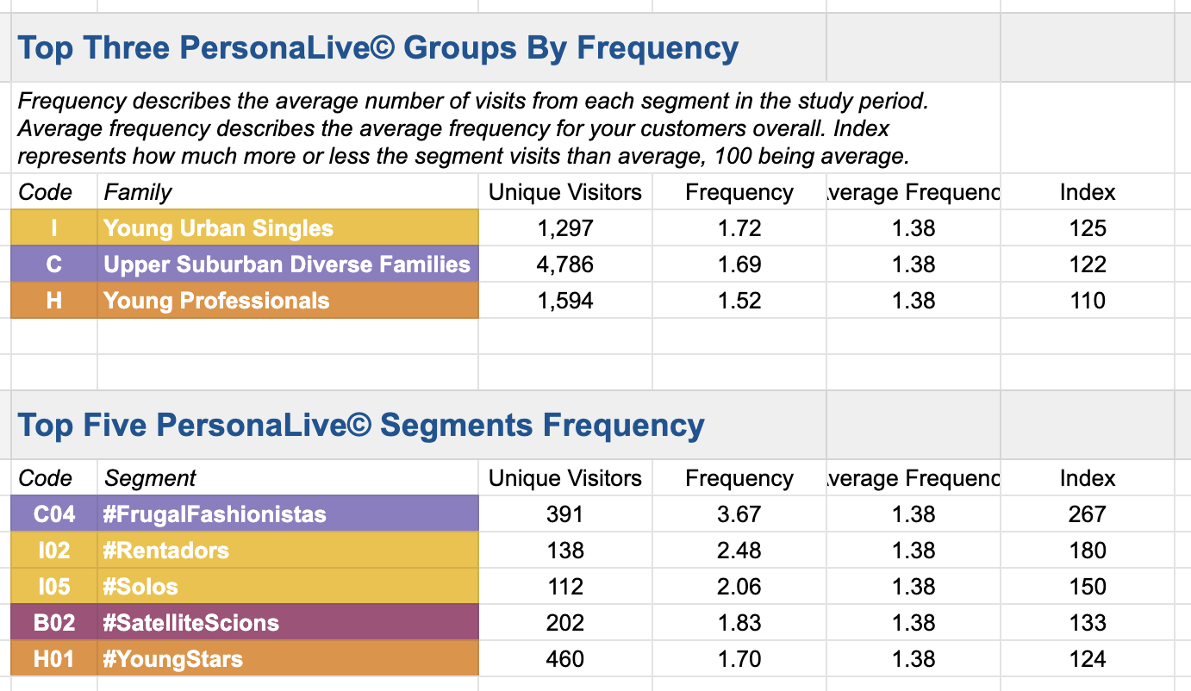This screenshot has width=1191, height=691.
Task: Click unique visitors value 1,594
Action: click(x=565, y=301)
